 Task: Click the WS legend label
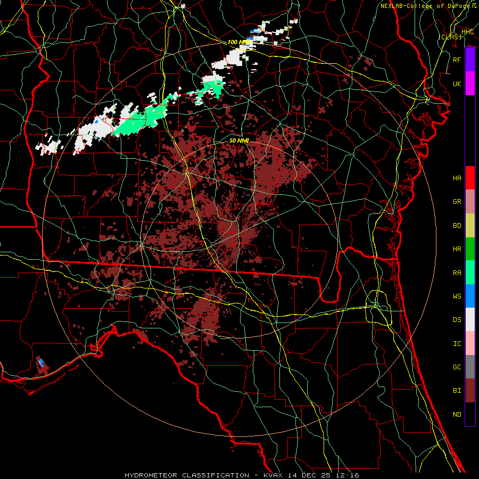point(457,296)
